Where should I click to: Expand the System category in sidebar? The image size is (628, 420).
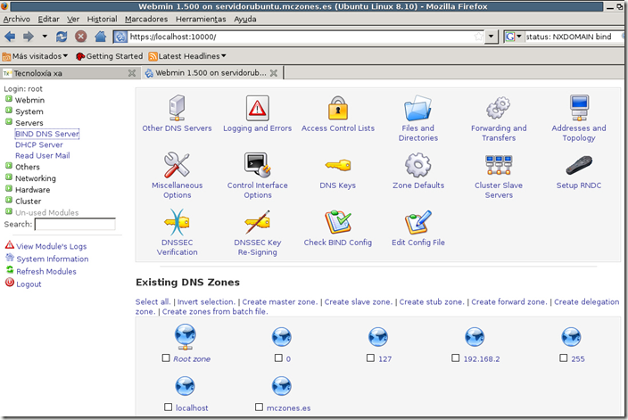9,110
